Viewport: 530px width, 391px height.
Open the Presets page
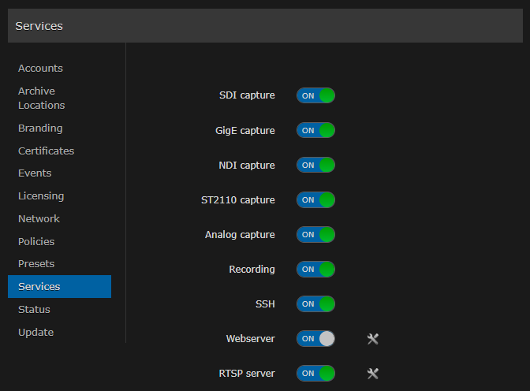point(36,264)
